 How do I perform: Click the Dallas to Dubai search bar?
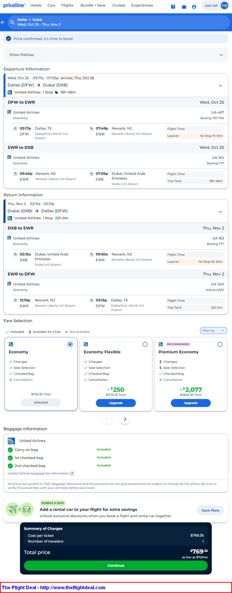(119, 22)
